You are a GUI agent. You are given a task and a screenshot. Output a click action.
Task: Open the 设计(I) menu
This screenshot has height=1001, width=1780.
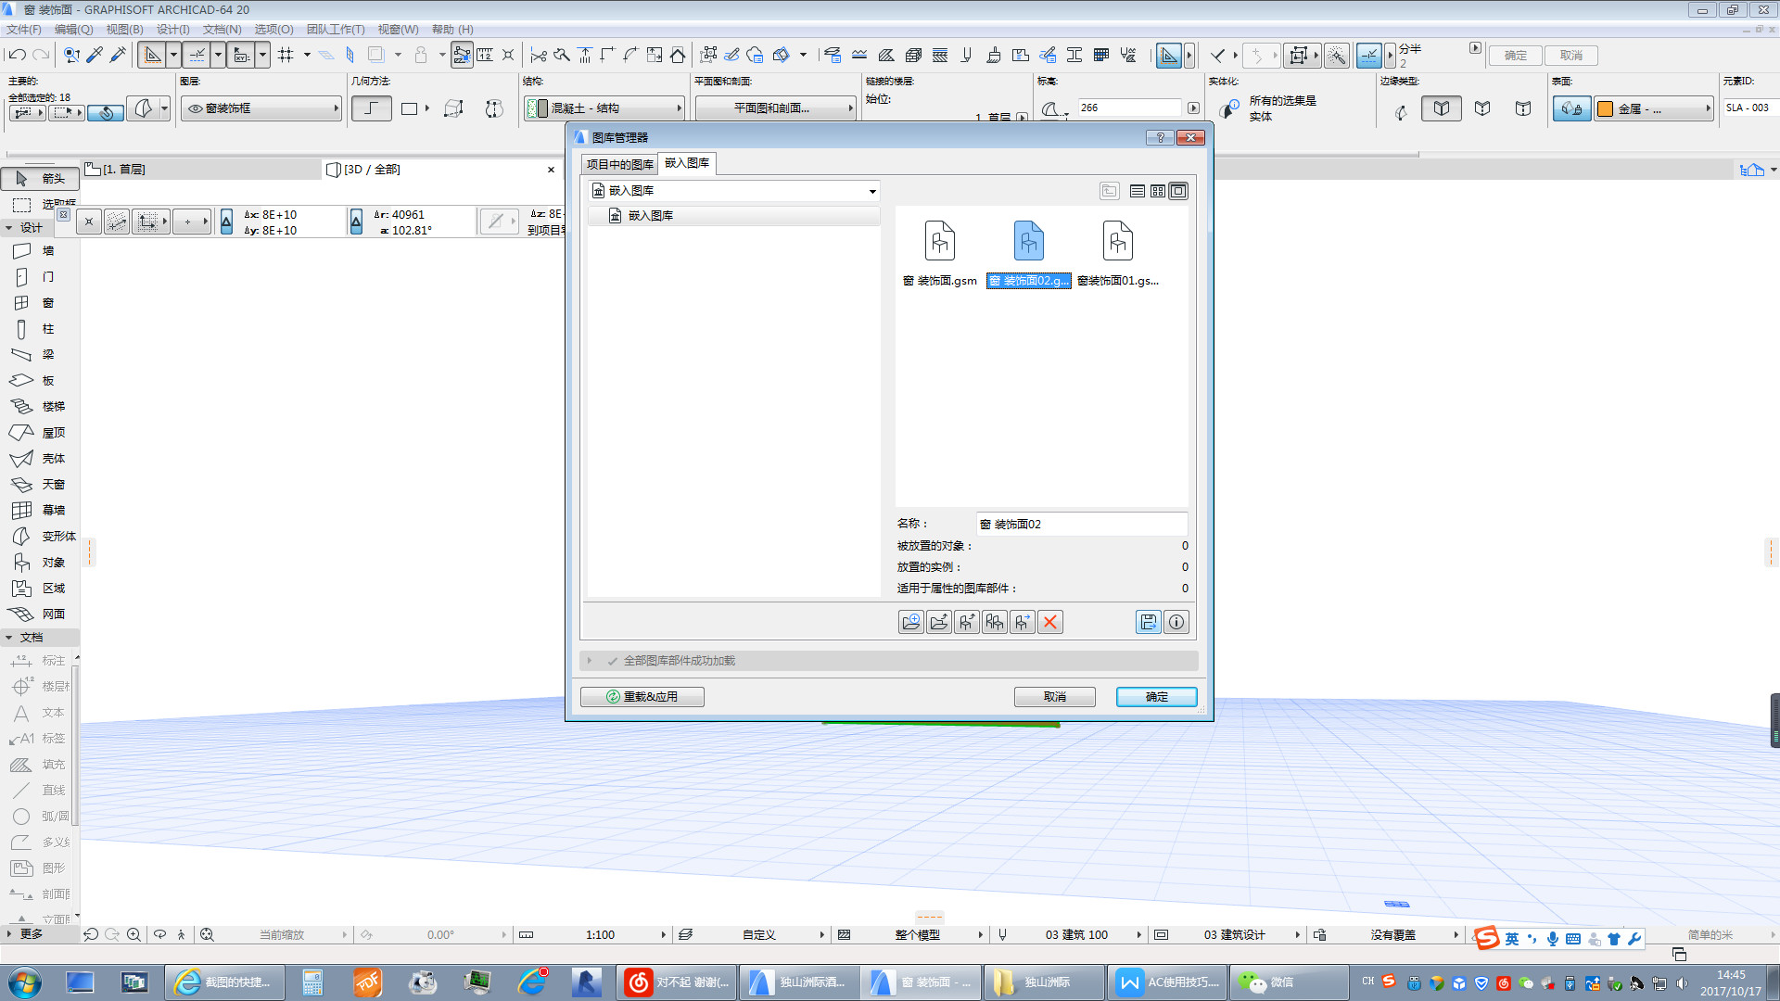173,30
